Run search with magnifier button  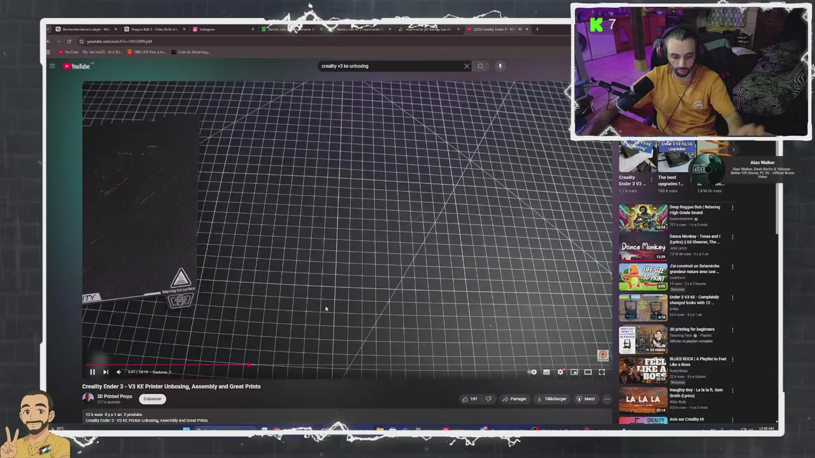pos(481,66)
